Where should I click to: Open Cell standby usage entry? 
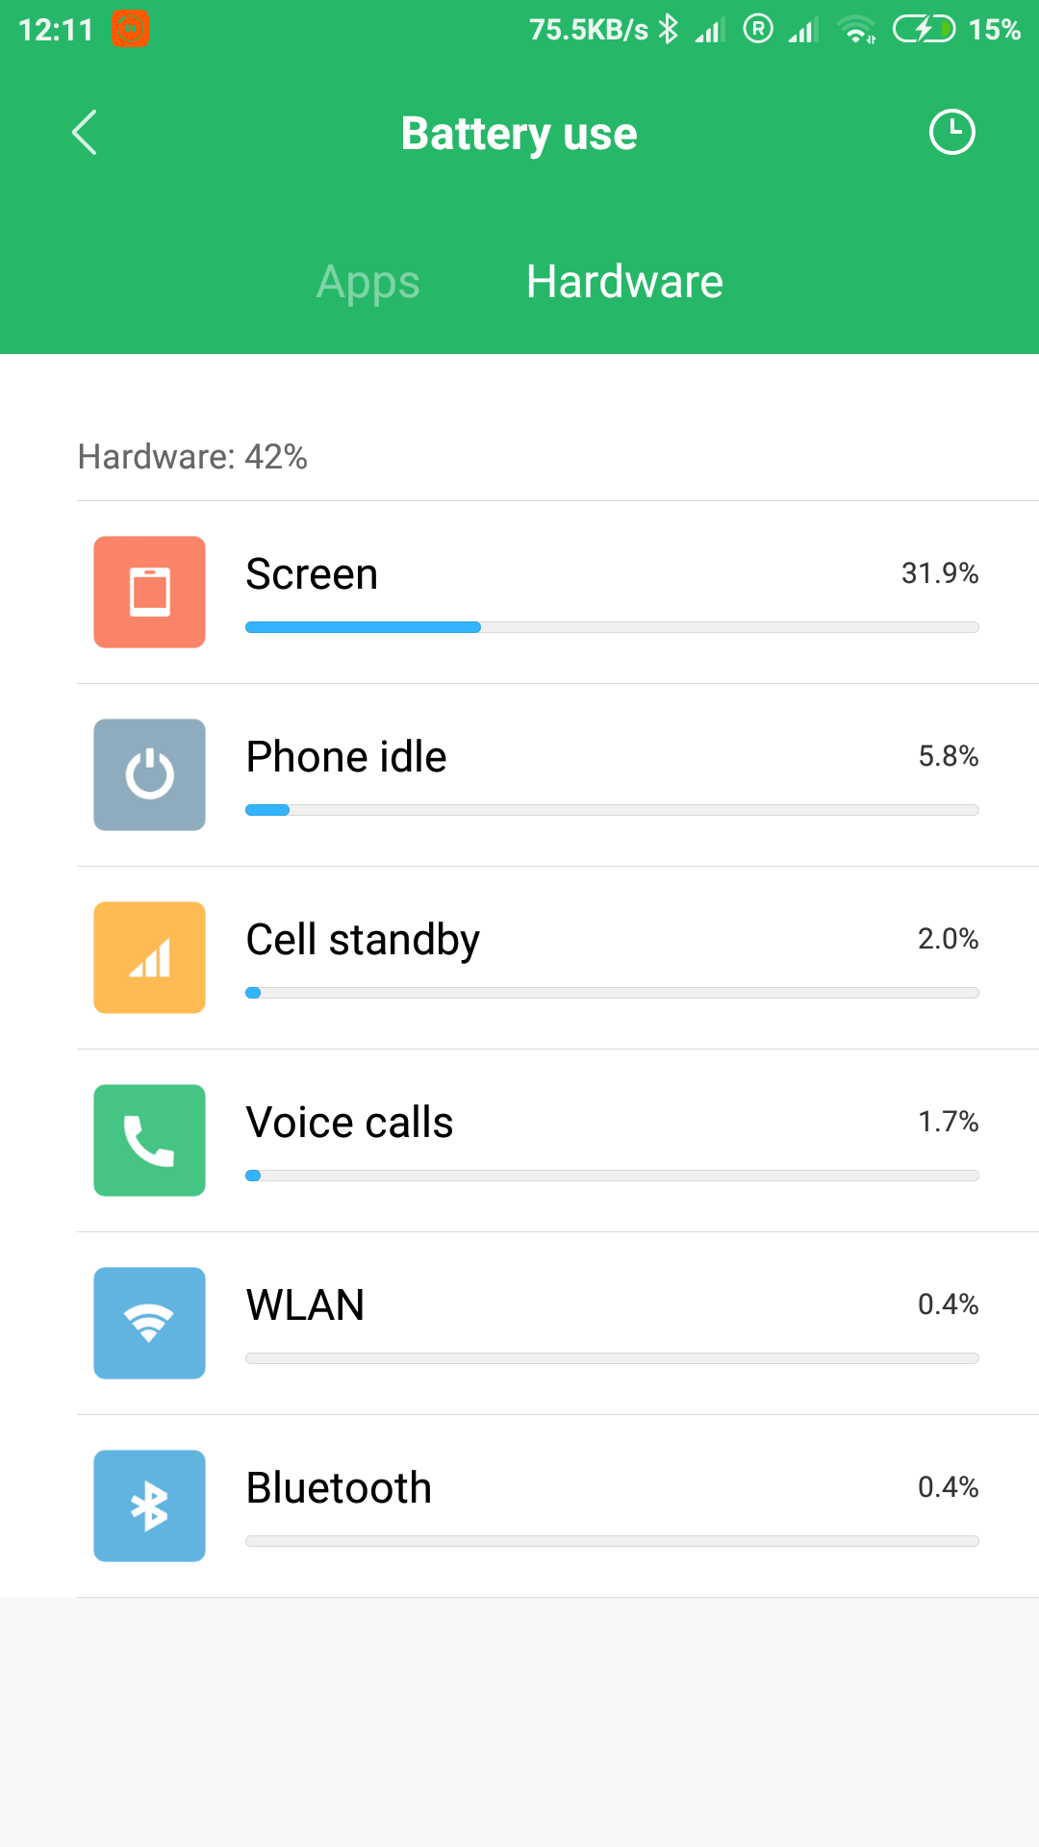(x=558, y=958)
